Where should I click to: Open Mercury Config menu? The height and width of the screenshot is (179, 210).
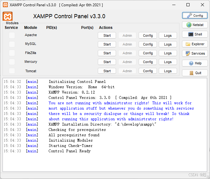[148, 62]
